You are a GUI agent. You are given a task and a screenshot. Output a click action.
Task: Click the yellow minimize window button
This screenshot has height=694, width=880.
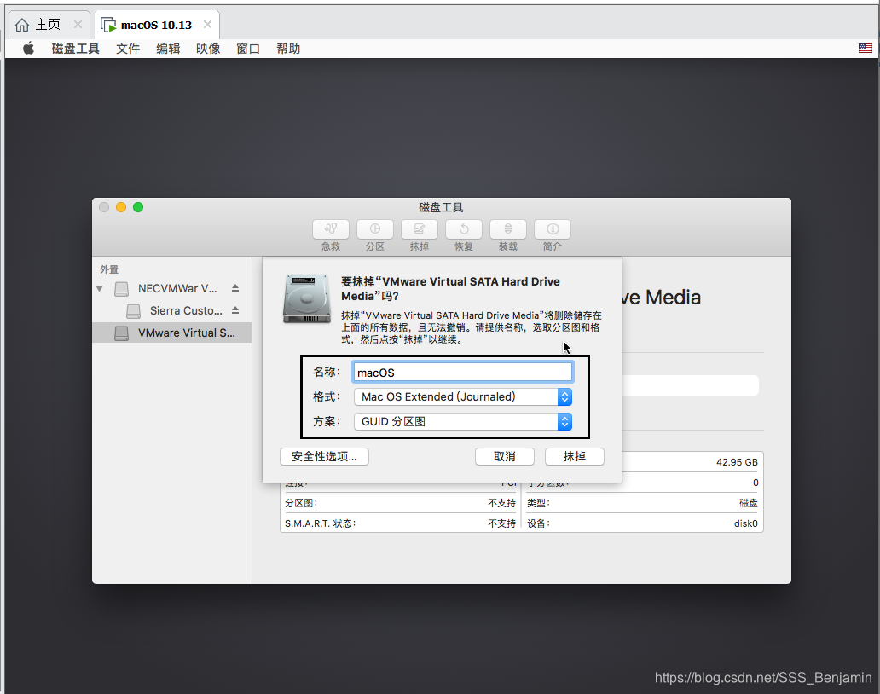(x=121, y=207)
